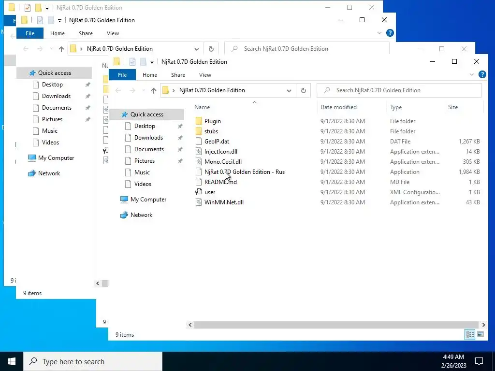Switch to Large icons view in front window status bar
The width and height of the screenshot is (495, 371).
pyautogui.click(x=480, y=334)
